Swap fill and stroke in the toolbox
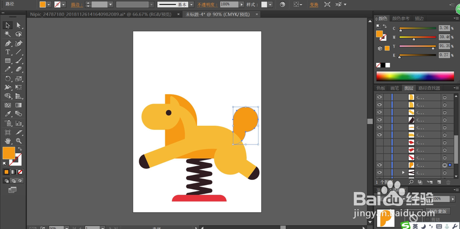 point(20,149)
